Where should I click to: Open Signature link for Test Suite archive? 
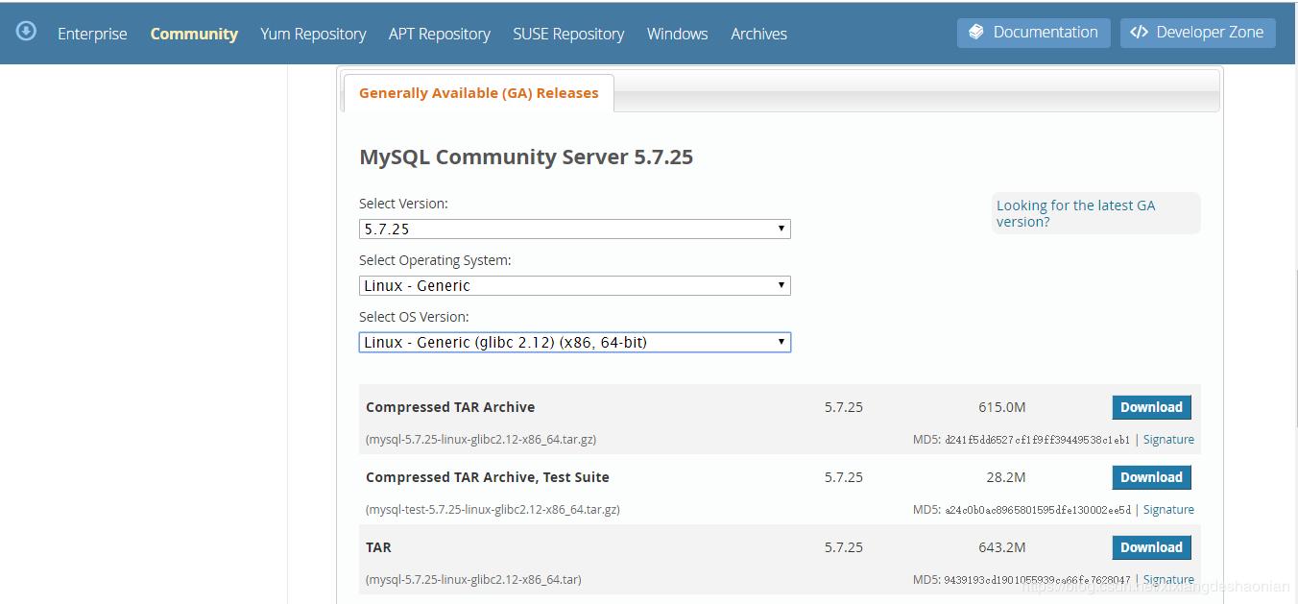coord(1168,510)
